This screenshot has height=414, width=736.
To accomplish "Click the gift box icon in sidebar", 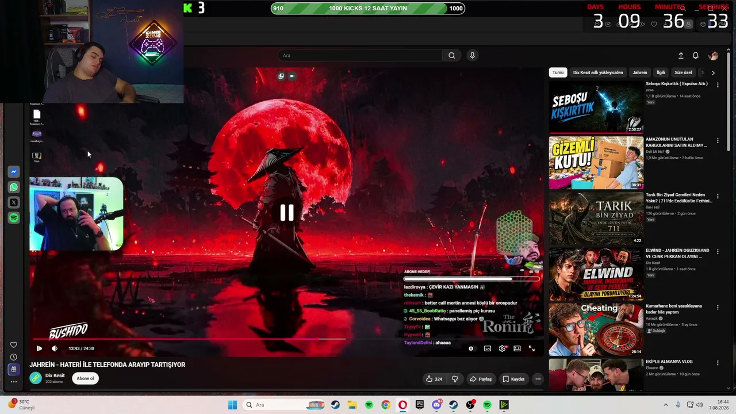I will tap(14, 369).
